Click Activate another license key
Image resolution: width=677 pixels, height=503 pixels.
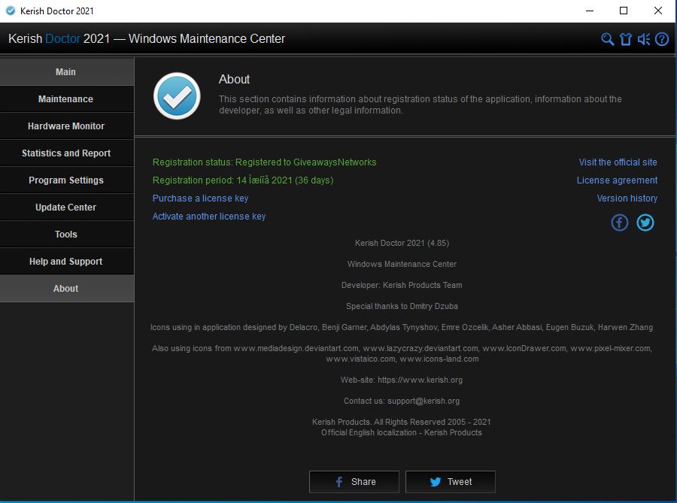coord(209,217)
